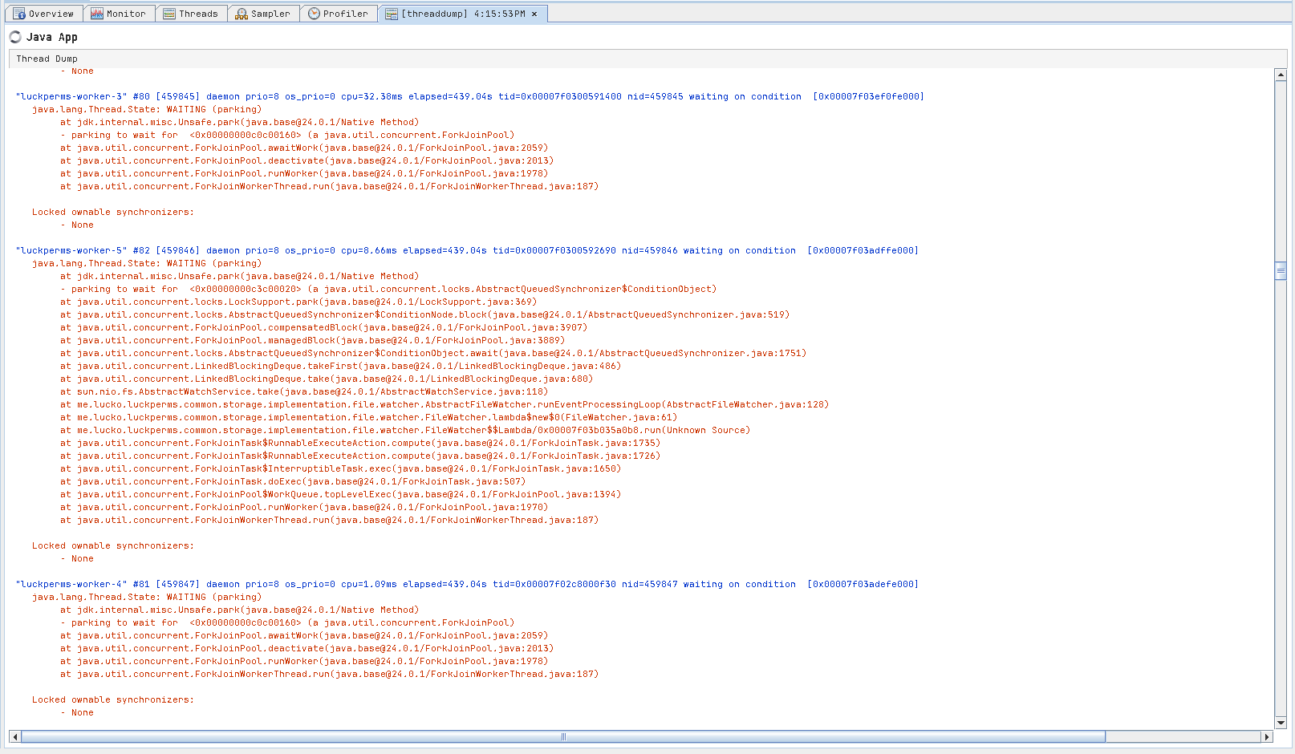Click "parking to wait for" line under luckperms-worker-3
1295x754 pixels.
(287, 135)
